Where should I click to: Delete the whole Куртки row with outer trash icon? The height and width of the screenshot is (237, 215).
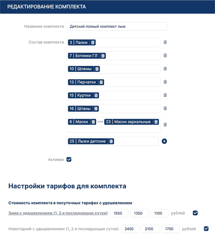(165, 95)
